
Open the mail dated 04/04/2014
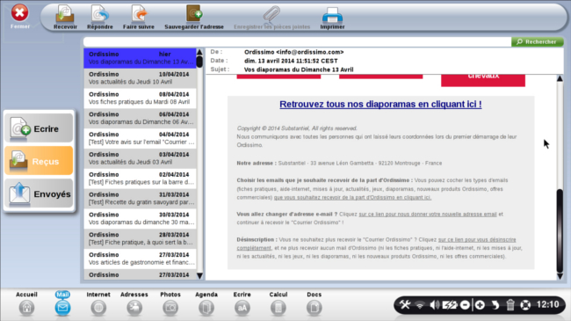point(140,138)
